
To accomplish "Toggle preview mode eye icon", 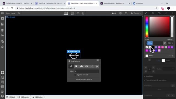I will [19, 13].
